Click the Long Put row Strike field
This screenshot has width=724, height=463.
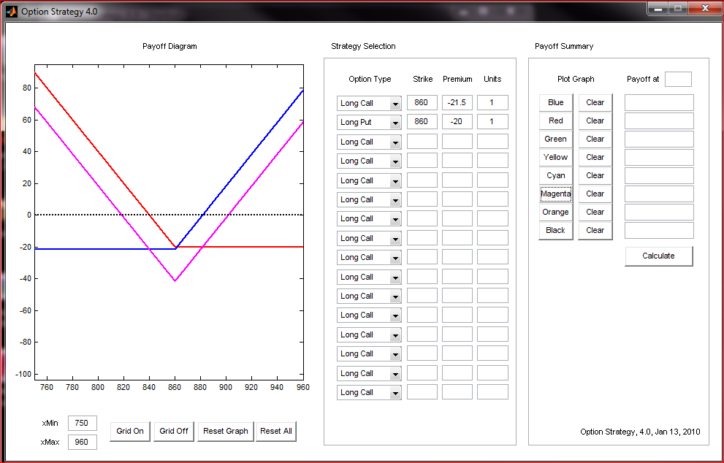(422, 121)
